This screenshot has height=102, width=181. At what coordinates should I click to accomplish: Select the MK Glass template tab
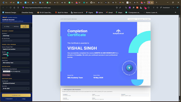click(16, 26)
